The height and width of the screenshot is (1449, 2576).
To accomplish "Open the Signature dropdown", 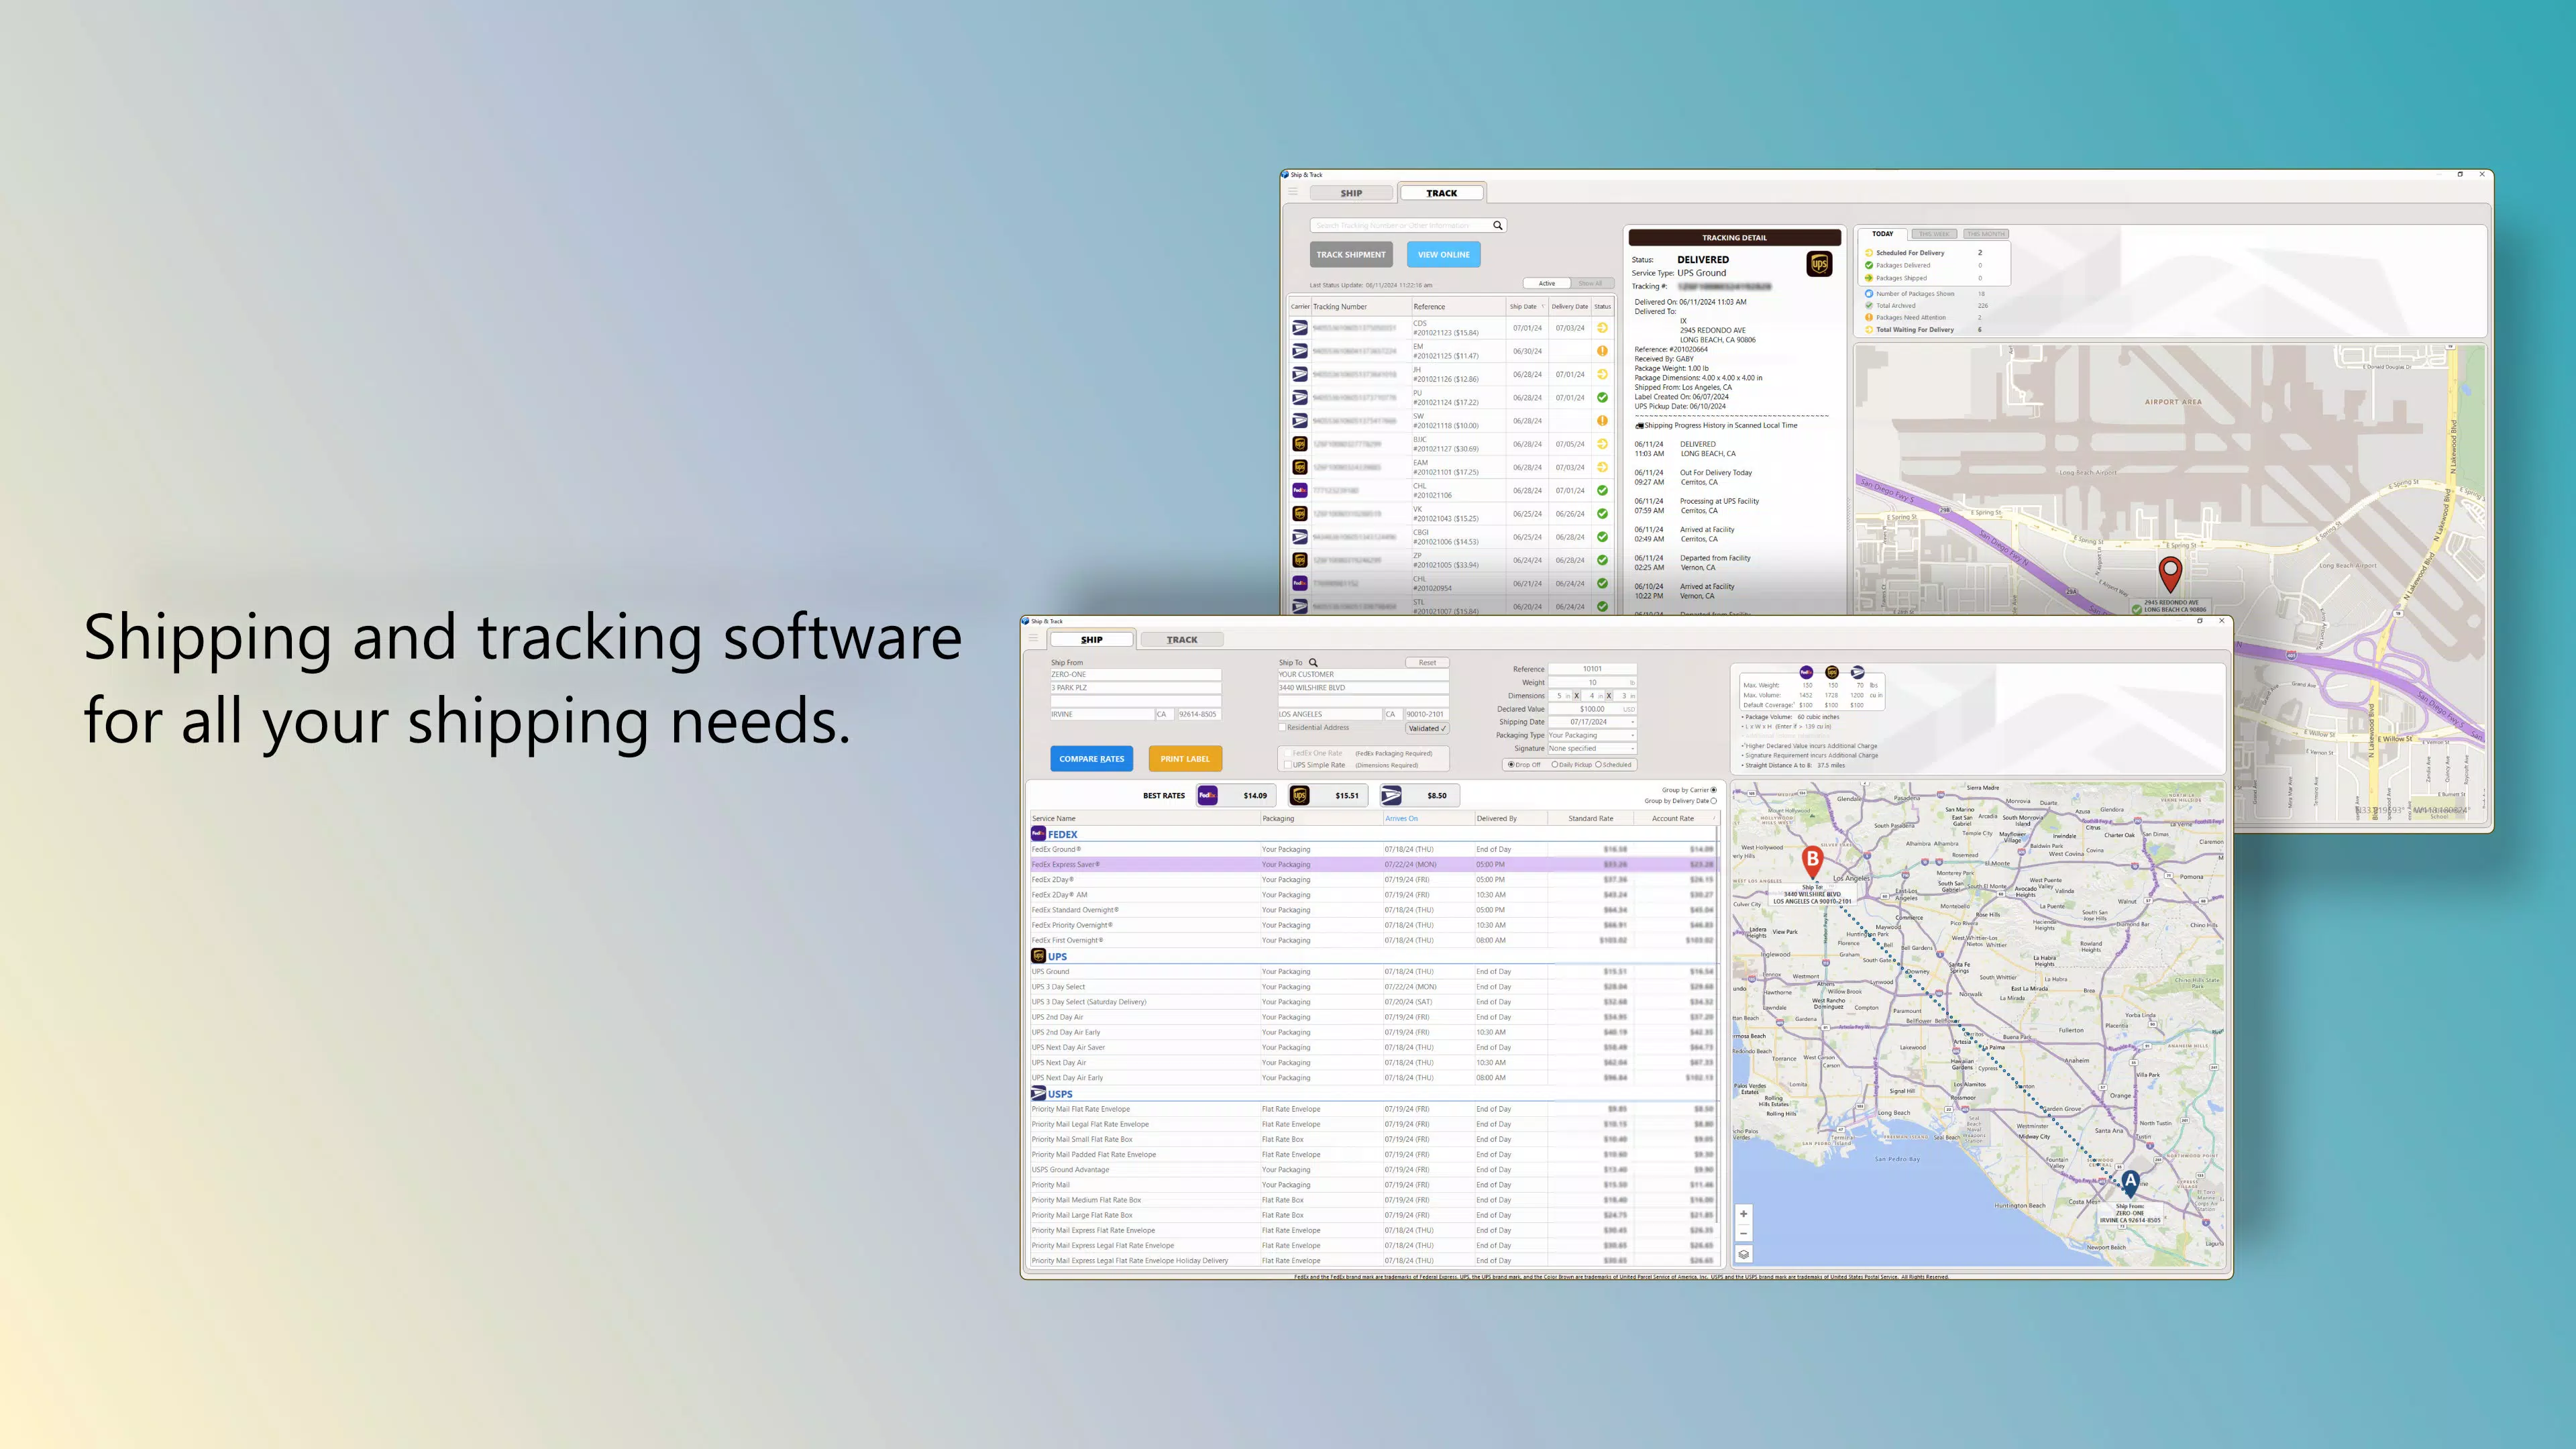I will pyautogui.click(x=1592, y=748).
